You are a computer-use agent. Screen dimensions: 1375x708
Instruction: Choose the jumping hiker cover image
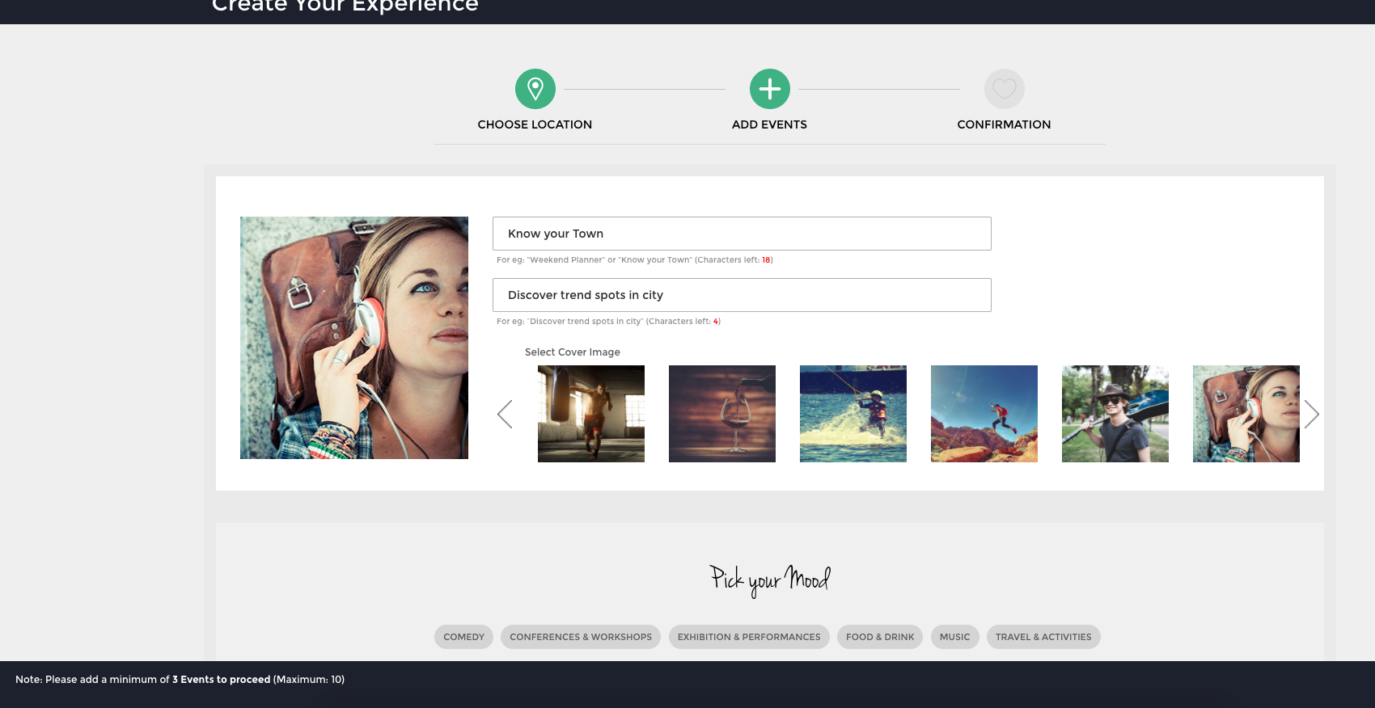pos(984,414)
